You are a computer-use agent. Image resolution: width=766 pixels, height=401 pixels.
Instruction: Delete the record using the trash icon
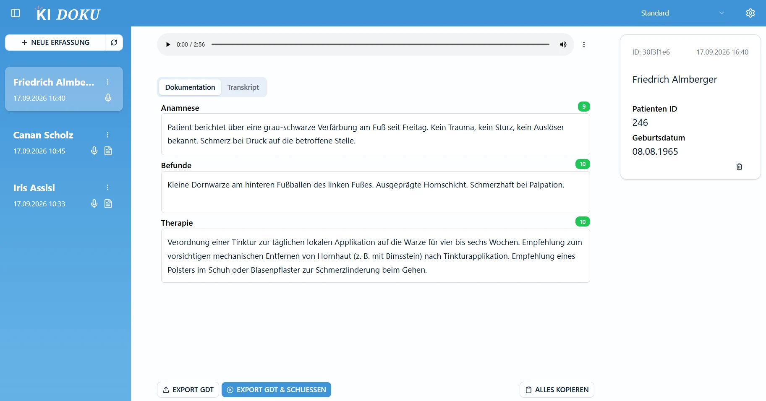739,167
